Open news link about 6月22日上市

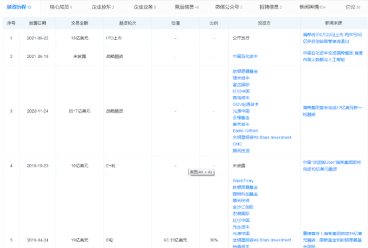[332, 38]
